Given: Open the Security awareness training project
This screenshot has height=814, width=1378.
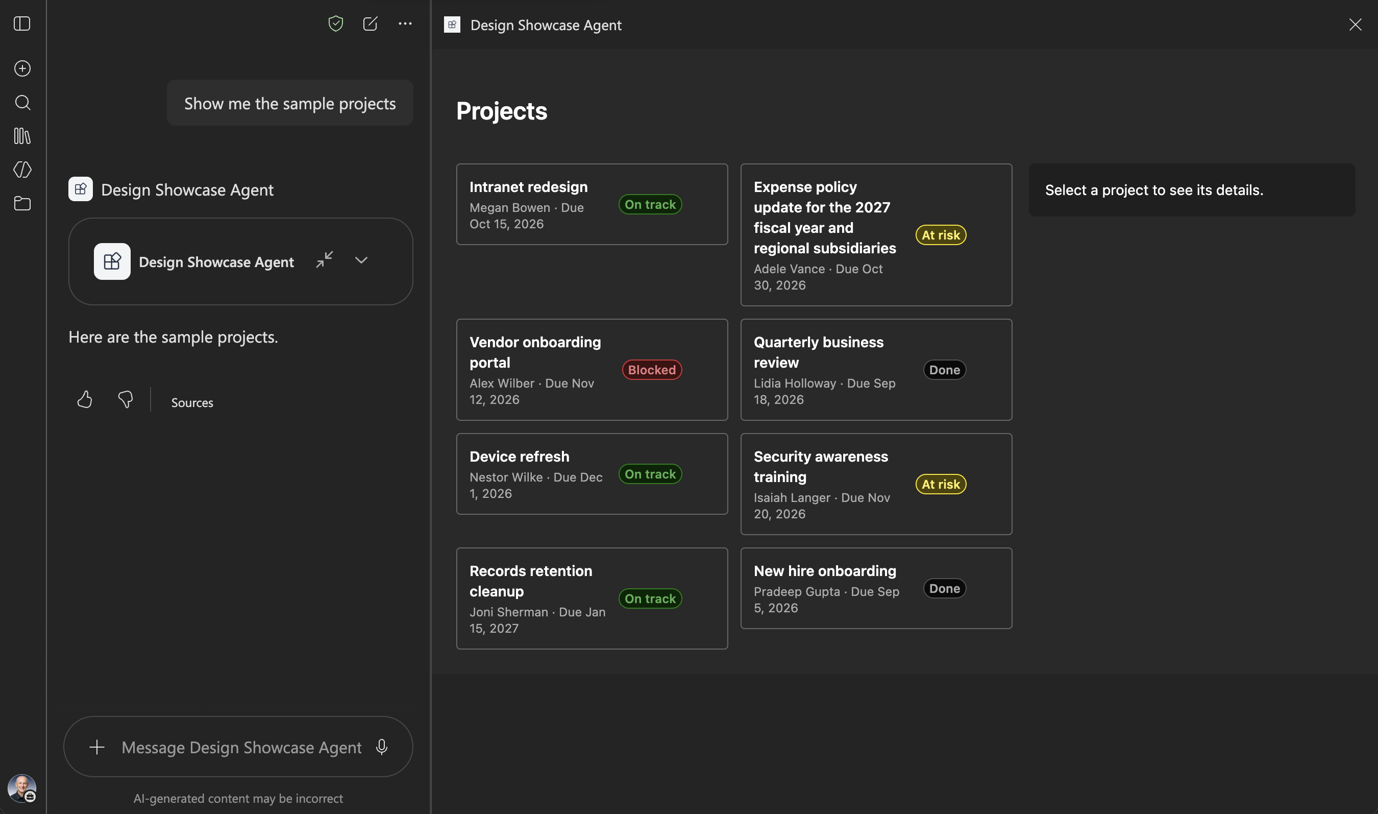Looking at the screenshot, I should point(876,484).
